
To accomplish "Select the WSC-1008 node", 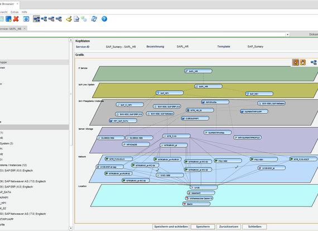I will click(x=170, y=175).
